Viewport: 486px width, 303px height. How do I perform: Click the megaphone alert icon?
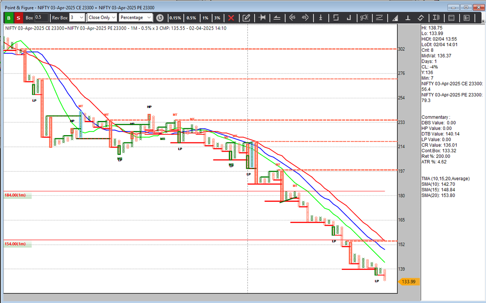tap(364, 18)
